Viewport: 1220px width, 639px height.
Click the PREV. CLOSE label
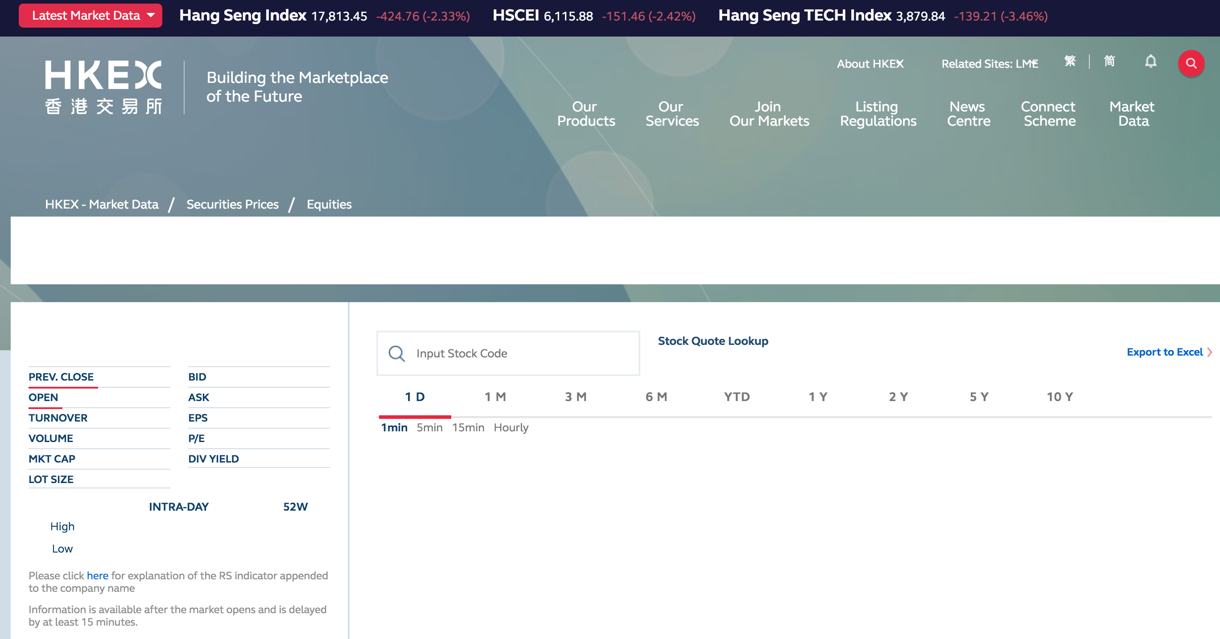coord(61,377)
